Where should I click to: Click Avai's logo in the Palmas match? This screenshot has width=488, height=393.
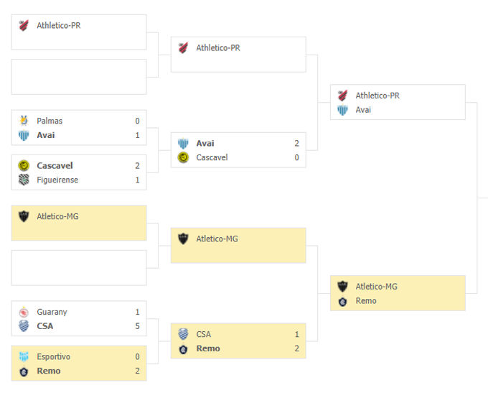(x=24, y=135)
